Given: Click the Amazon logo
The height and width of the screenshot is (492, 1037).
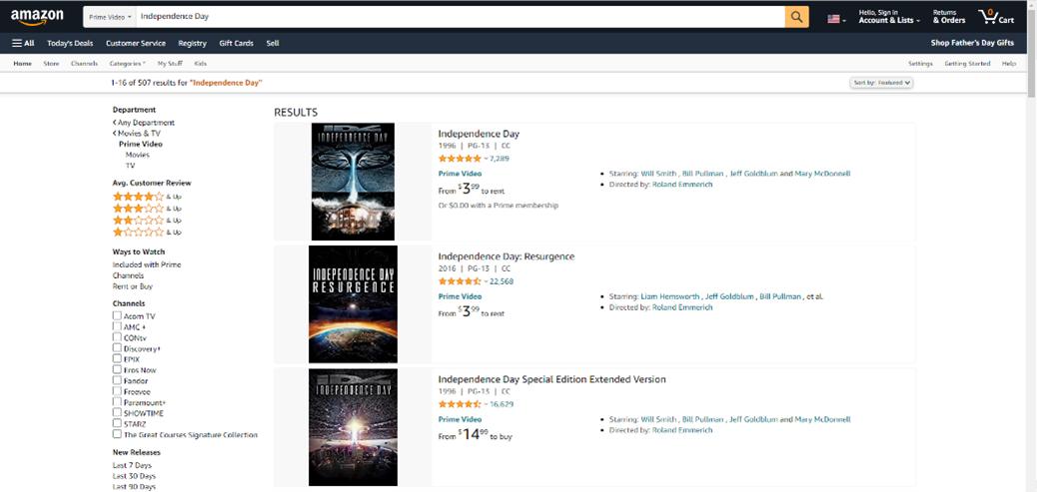Looking at the screenshot, I should 36,17.
